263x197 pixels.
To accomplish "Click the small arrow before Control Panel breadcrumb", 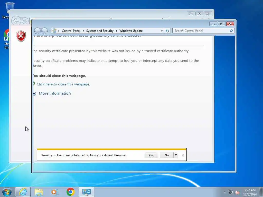I will (59, 31).
